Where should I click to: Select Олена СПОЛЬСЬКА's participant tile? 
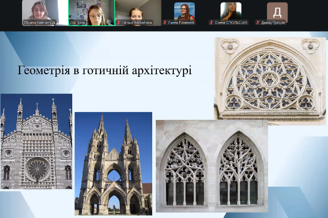[x=231, y=13]
